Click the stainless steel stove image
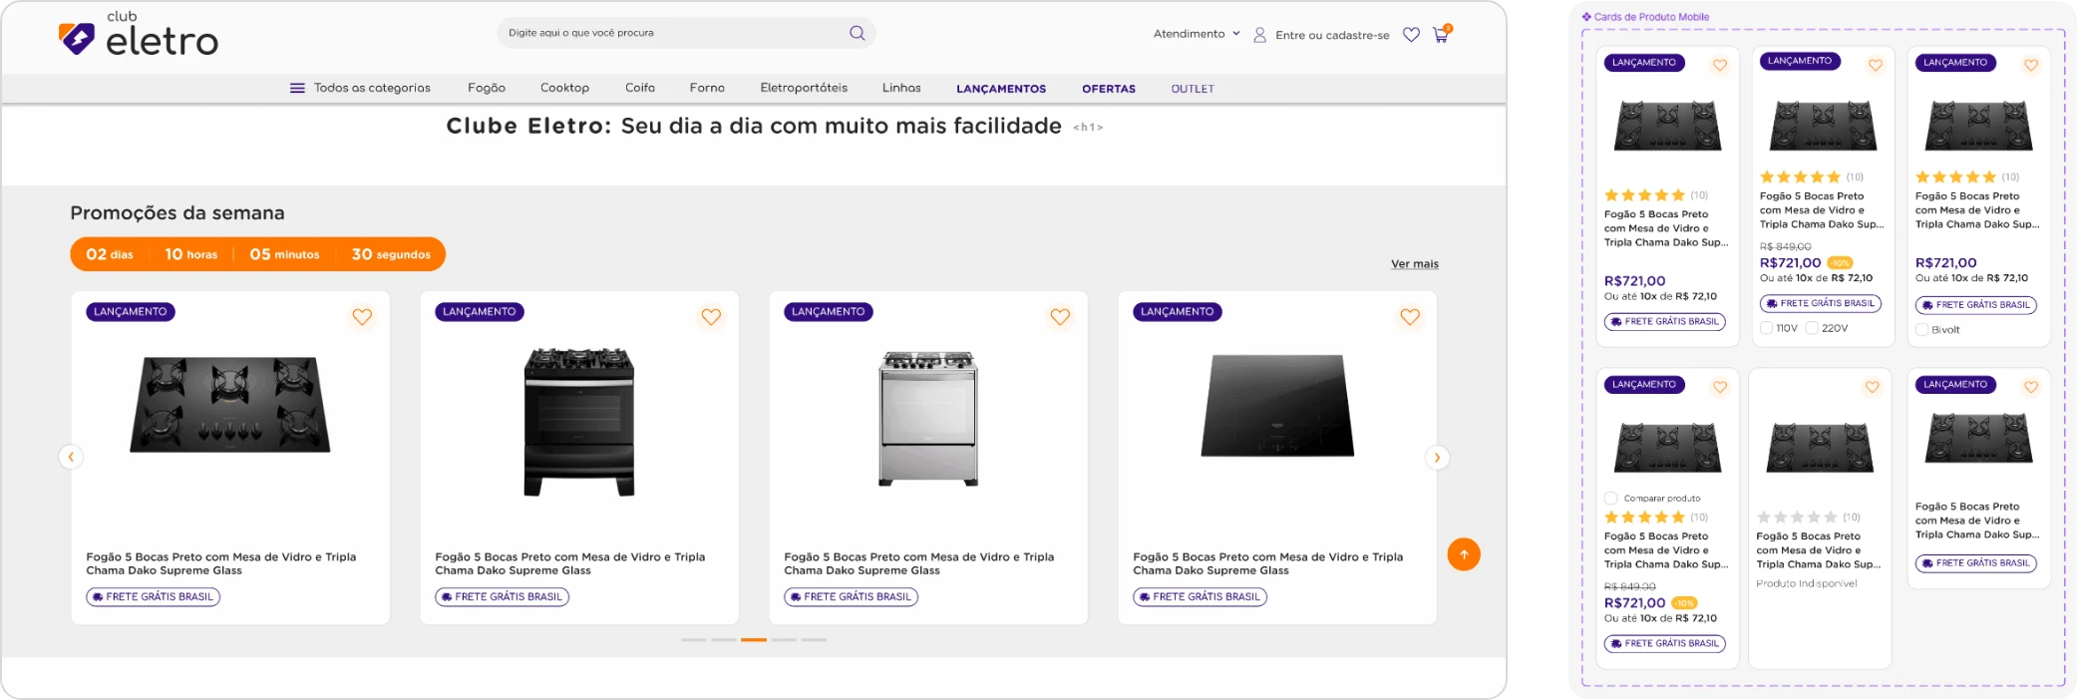 click(928, 419)
